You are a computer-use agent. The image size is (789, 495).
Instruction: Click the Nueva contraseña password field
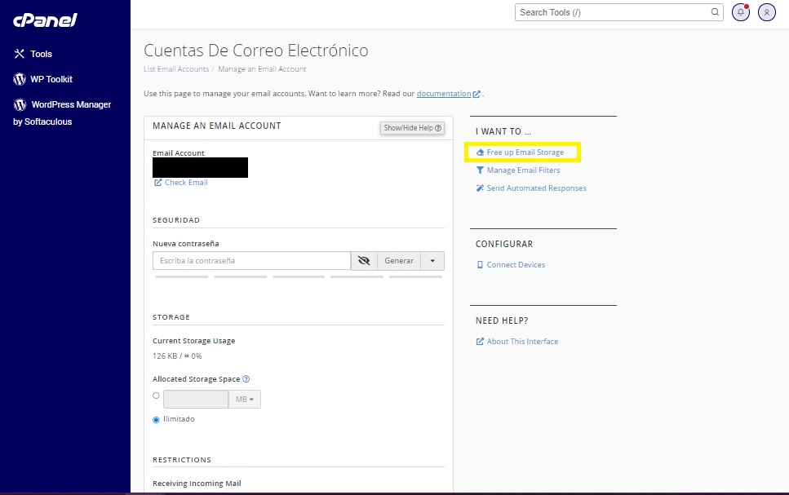251,261
